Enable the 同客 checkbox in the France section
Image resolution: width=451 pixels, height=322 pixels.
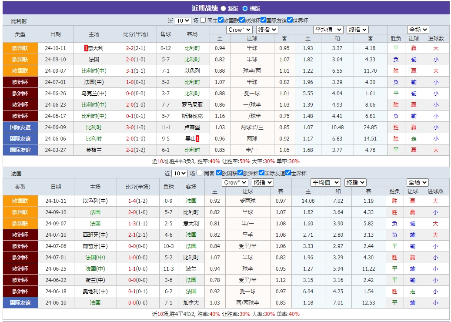[199, 173]
